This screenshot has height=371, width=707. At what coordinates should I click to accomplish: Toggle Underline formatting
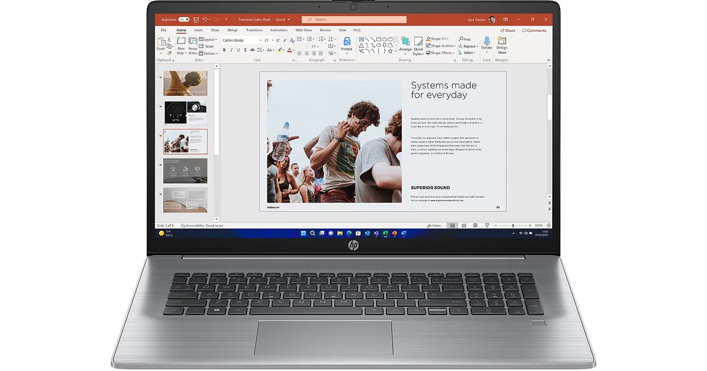[238, 50]
